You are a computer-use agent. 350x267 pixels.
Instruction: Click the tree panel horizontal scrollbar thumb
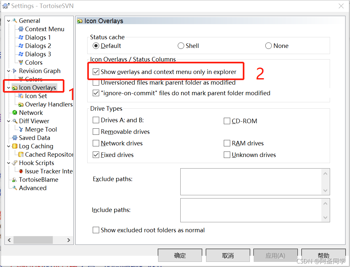[33, 240]
